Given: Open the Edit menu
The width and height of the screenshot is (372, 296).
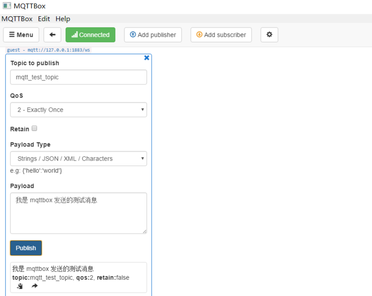Looking at the screenshot, I should pyautogui.click(x=44, y=19).
